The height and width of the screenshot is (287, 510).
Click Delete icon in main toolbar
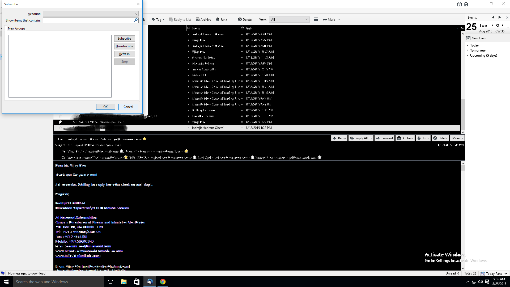point(240,19)
